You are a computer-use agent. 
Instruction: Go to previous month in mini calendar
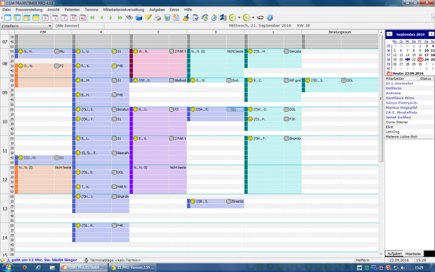389,34
